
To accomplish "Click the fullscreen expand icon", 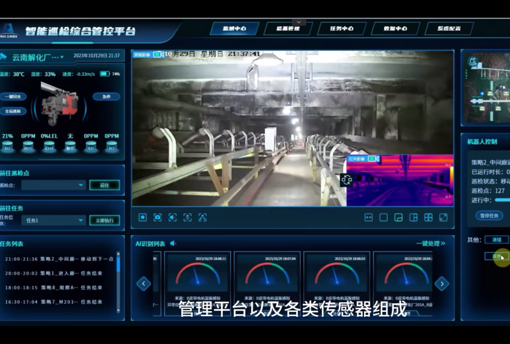I will tap(443, 217).
